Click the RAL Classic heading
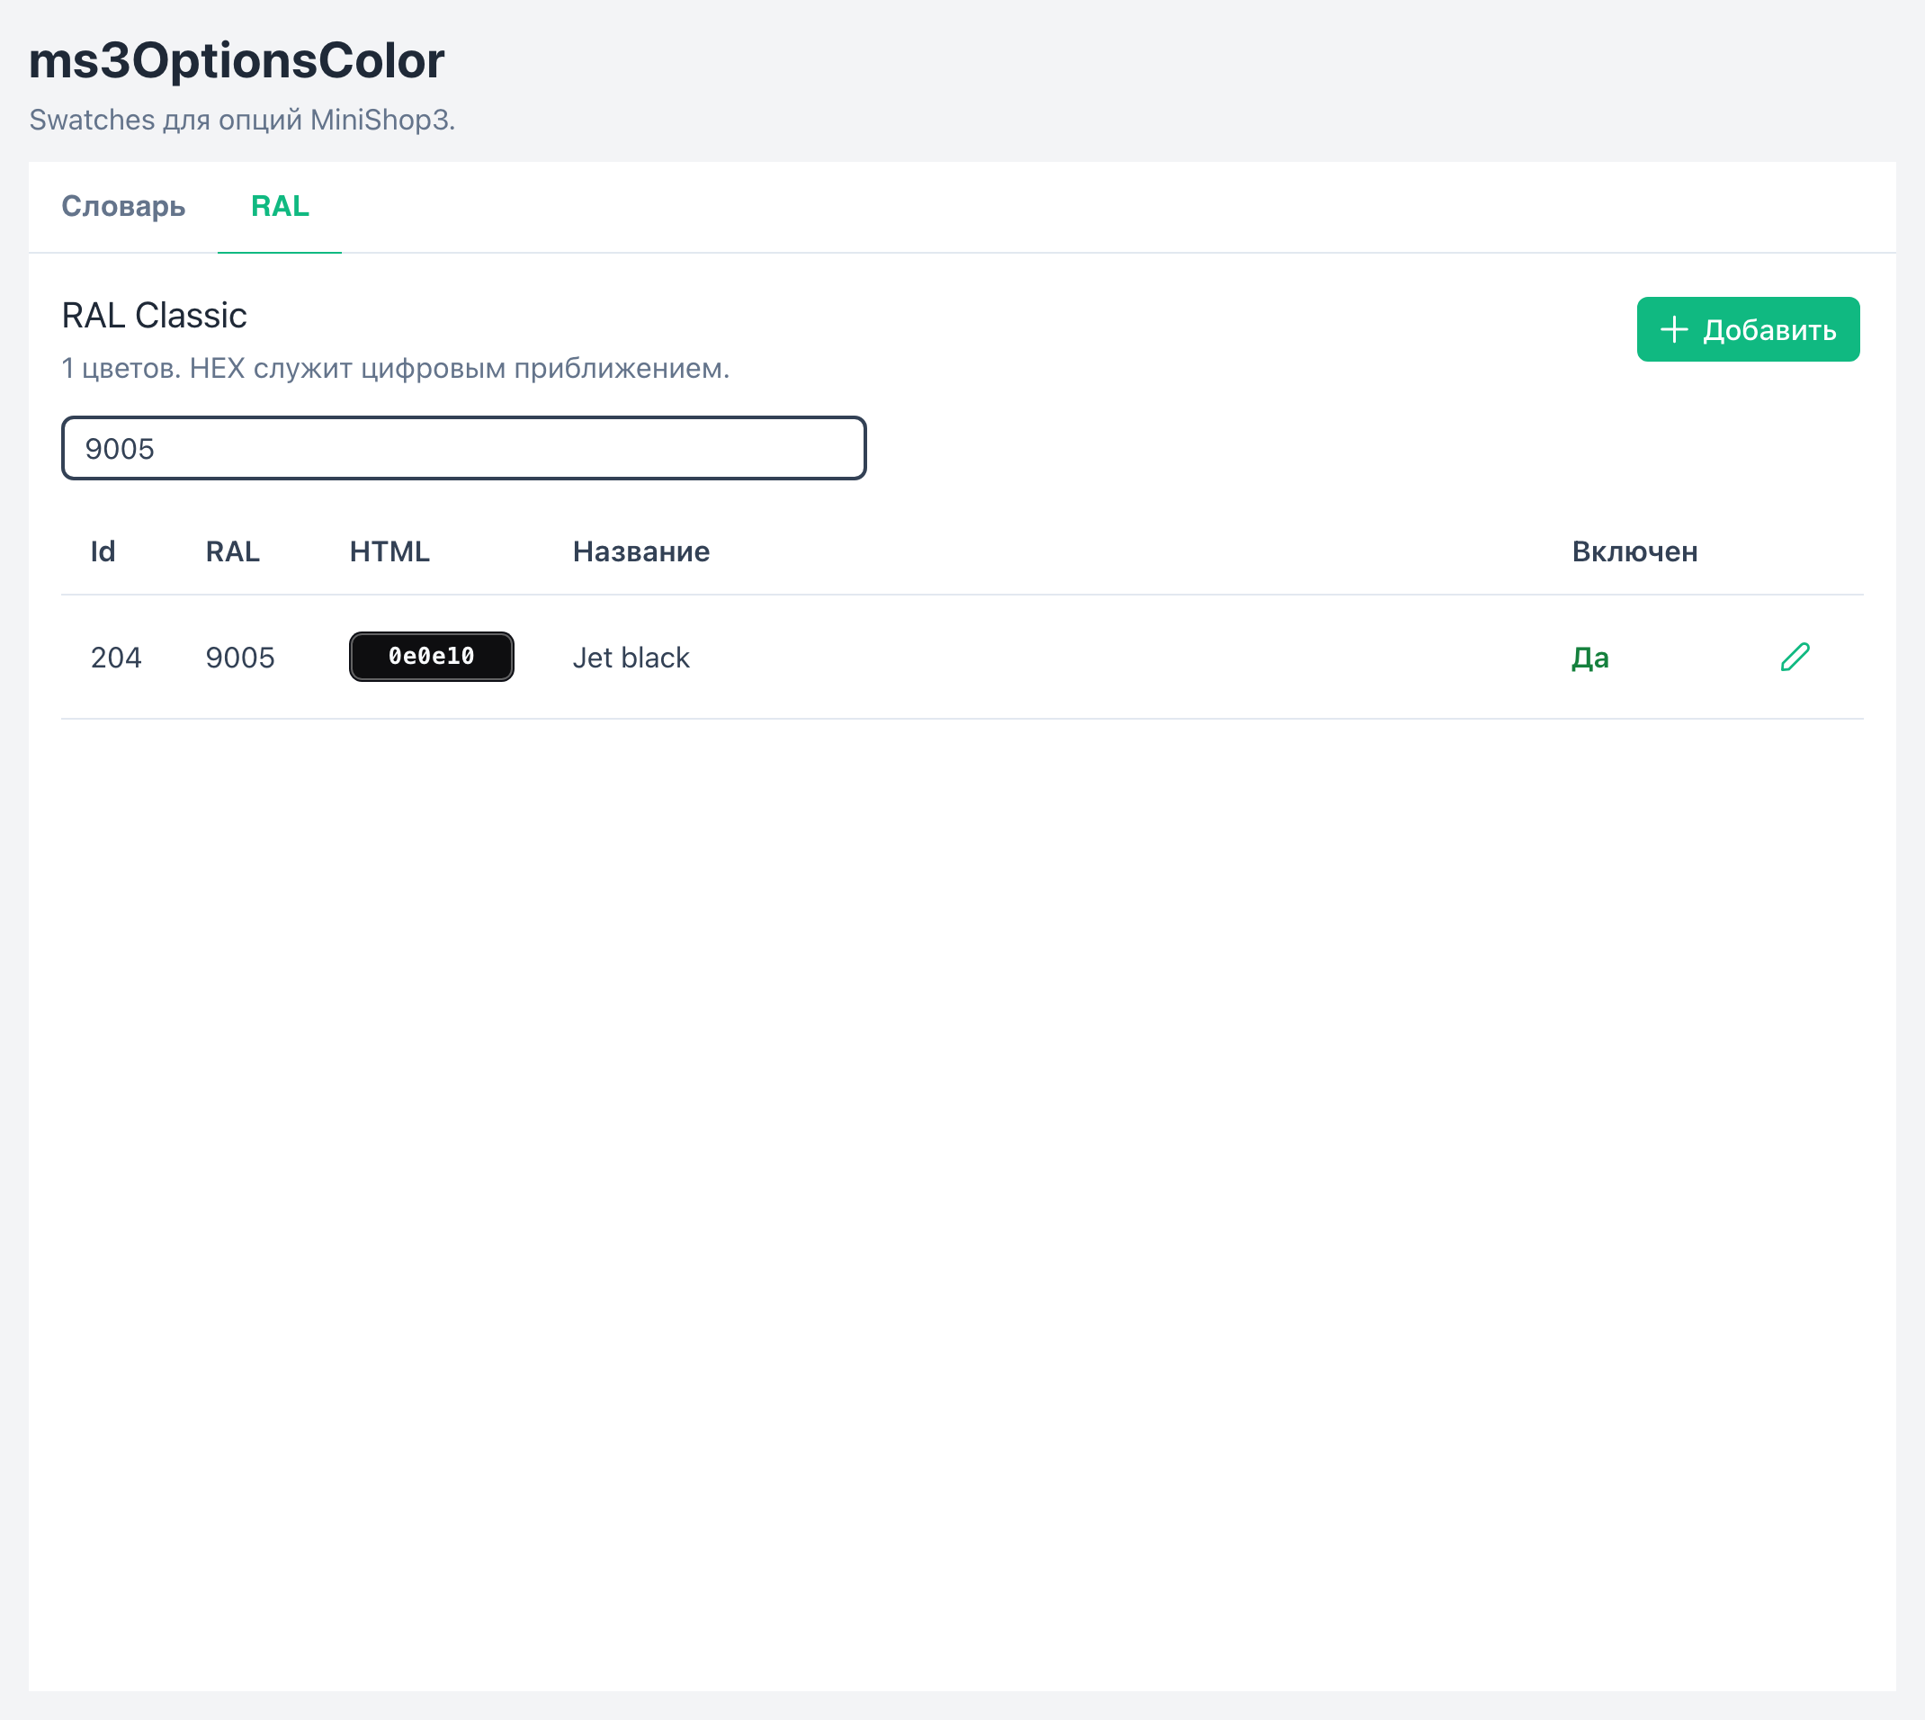Image resolution: width=1925 pixels, height=1720 pixels. [154, 315]
